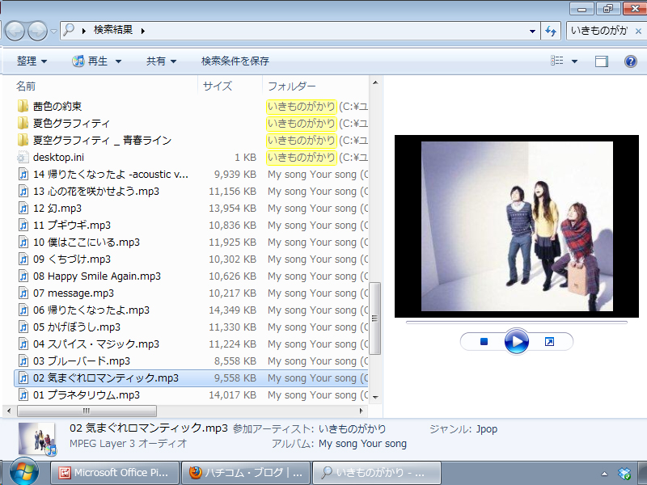The width and height of the screenshot is (647, 485).
Task: Expand the view options dropdown arrow
Action: [574, 61]
